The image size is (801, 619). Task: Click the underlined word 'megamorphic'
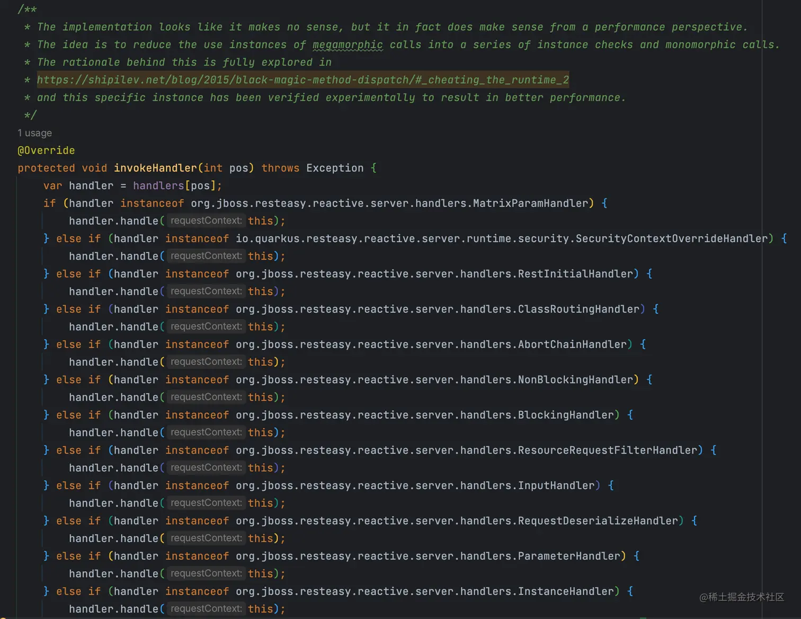click(x=348, y=45)
